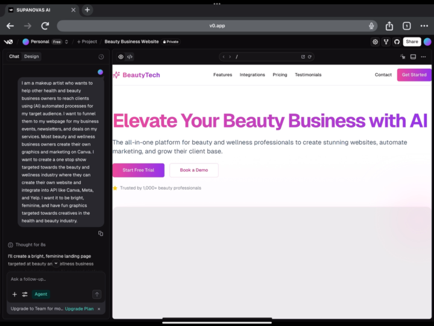The image size is (434, 326).
Task: Dismiss the upgrade banner
Action: [99, 309]
